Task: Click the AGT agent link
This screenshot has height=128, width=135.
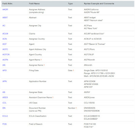Action: click(4, 44)
